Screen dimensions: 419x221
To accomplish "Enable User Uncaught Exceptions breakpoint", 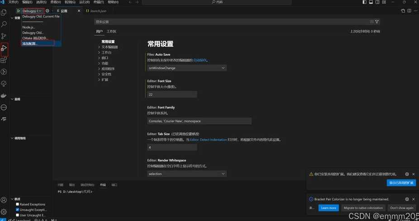I will pos(17,215).
